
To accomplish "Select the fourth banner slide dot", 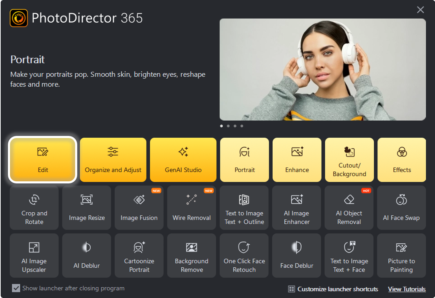I will click(x=242, y=126).
